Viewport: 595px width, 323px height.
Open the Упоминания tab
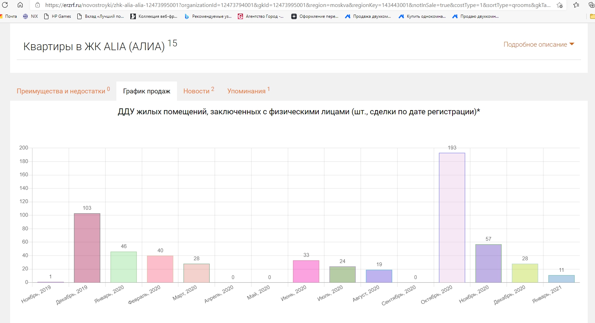[246, 91]
